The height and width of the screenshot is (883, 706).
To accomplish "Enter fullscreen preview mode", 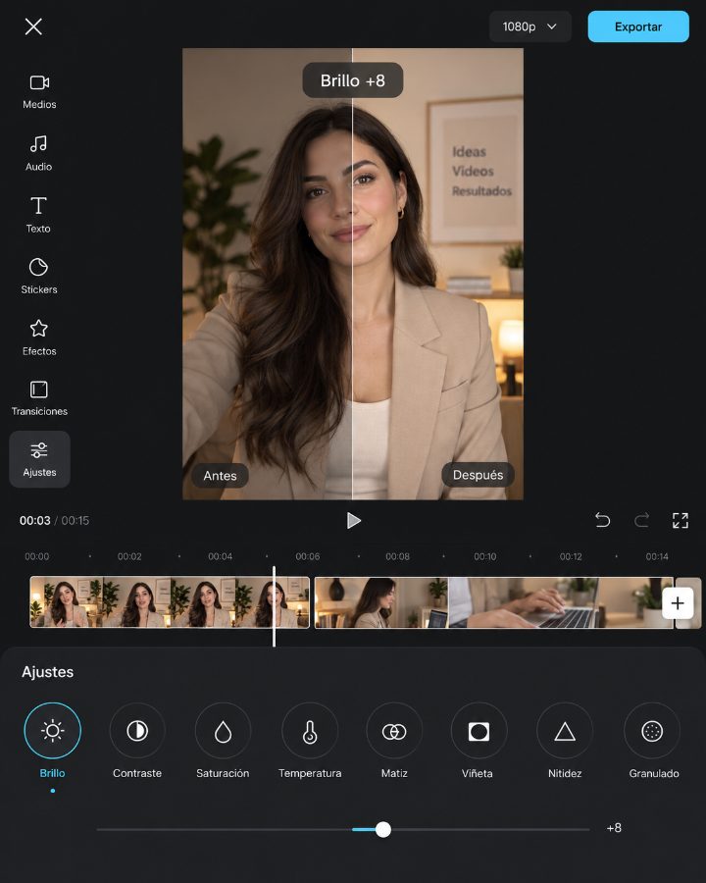I will coord(681,520).
